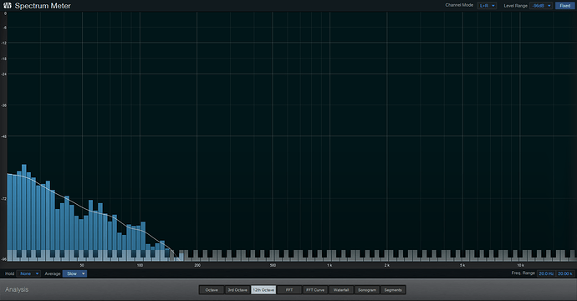The width and height of the screenshot is (577, 301).
Task: Click the 10 k frequency axis label
Action: point(520,265)
